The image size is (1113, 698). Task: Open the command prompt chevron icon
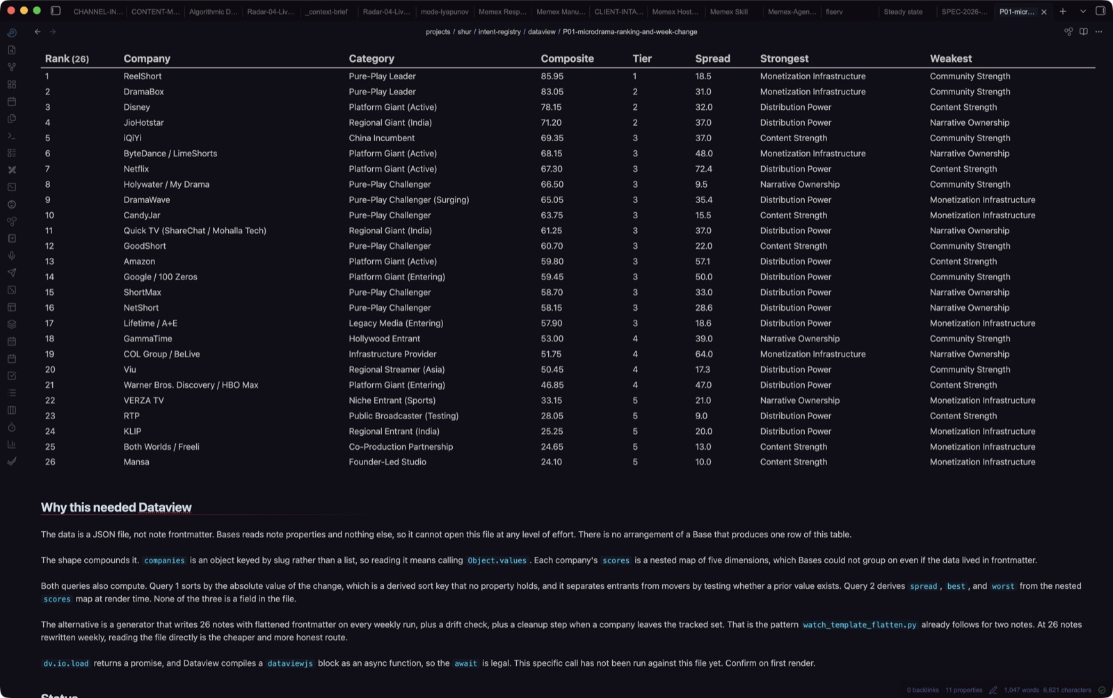pos(12,136)
